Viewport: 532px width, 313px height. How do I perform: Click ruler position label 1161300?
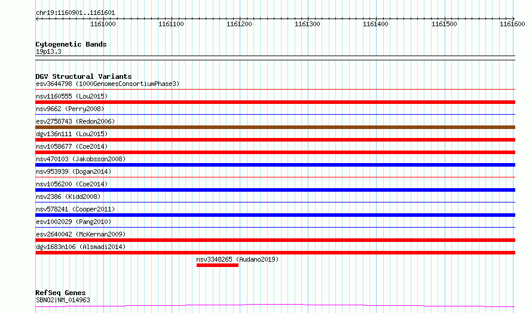(x=307, y=24)
